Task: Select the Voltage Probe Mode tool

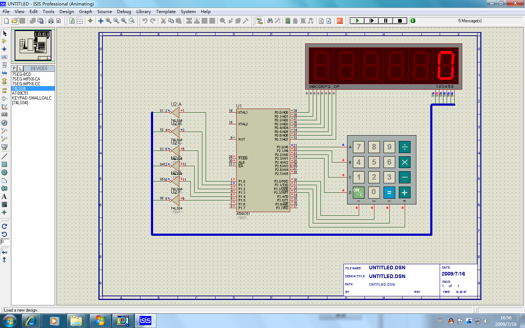Action: point(4,130)
